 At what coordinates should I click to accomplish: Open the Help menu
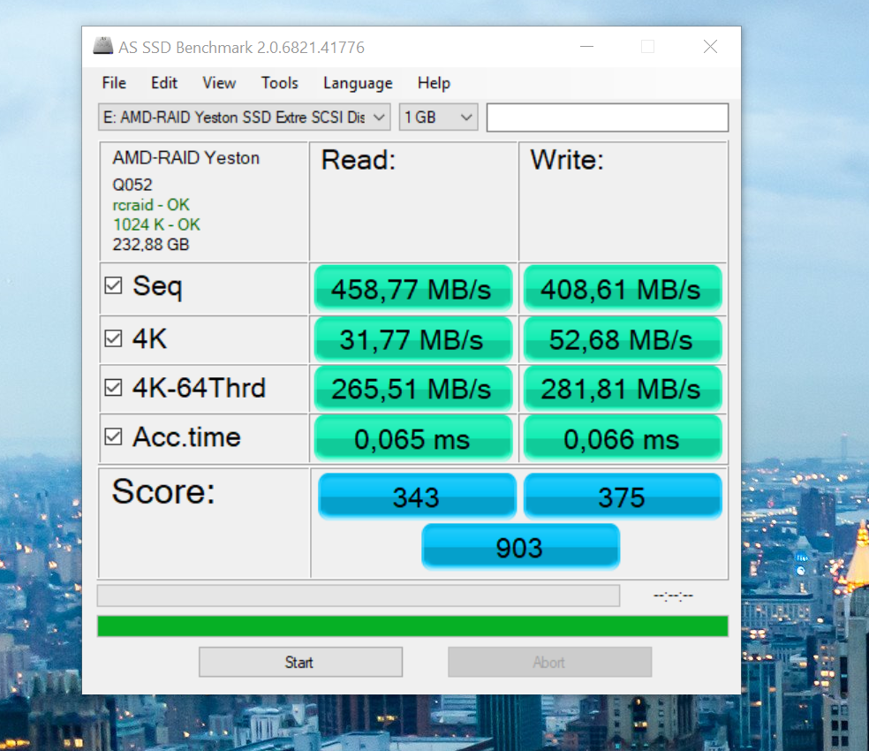(434, 83)
